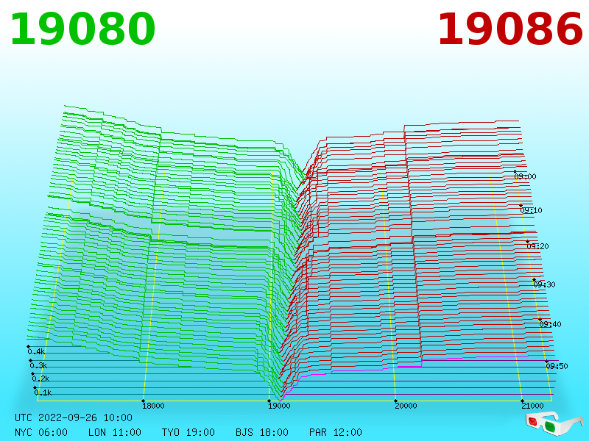Click the 09:10 time axis label
The height and width of the screenshot is (441, 589).
point(531,210)
